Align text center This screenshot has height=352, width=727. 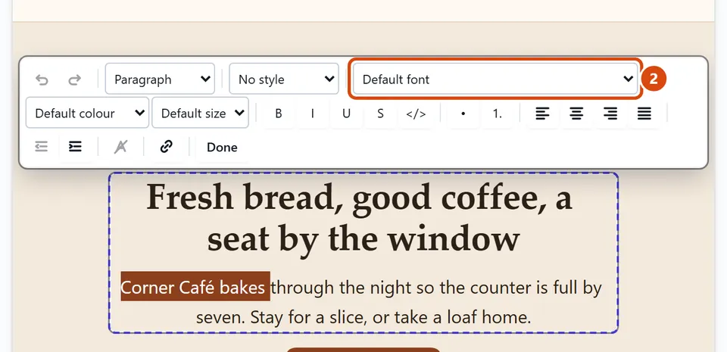pyautogui.click(x=576, y=114)
